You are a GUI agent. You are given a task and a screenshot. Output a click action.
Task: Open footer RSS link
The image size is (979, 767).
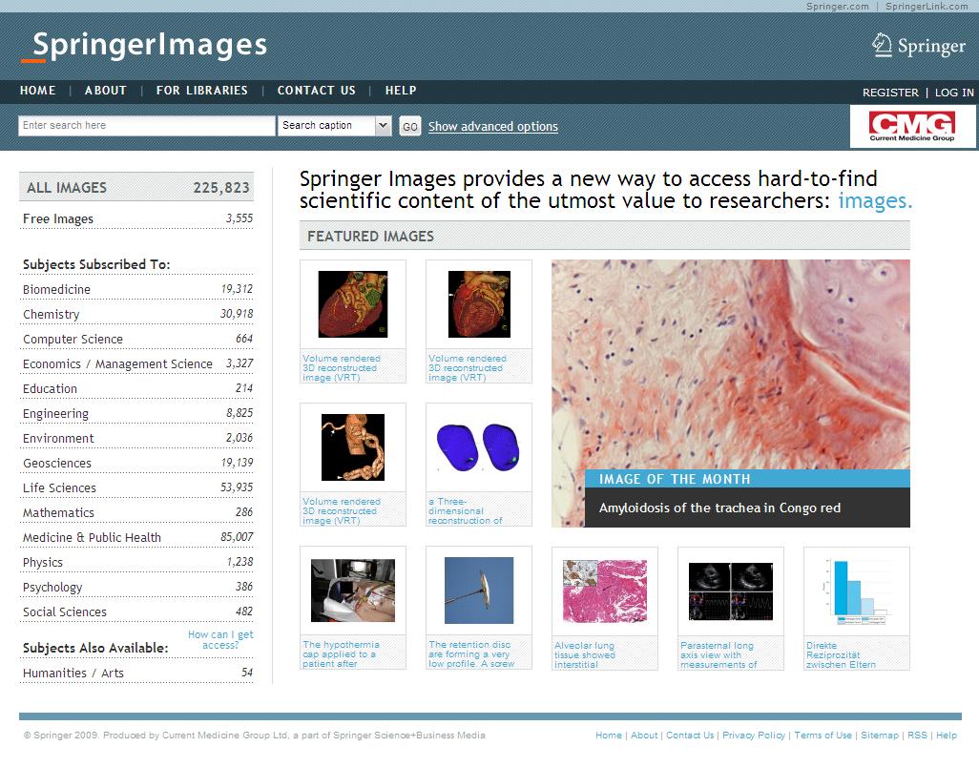[917, 736]
